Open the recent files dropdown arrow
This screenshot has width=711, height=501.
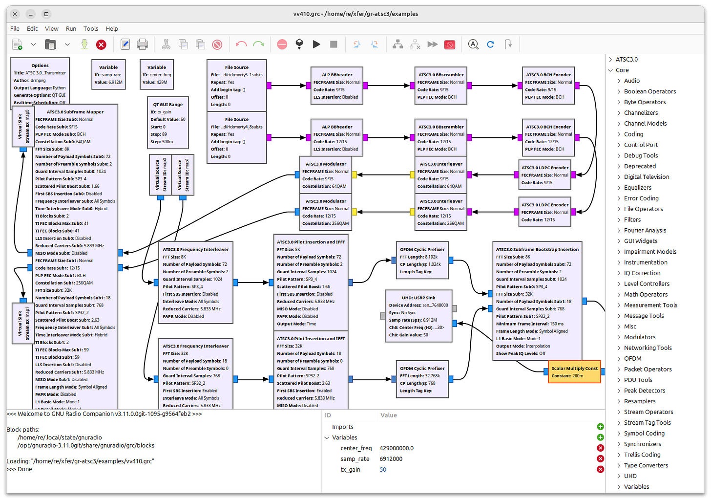pyautogui.click(x=67, y=44)
